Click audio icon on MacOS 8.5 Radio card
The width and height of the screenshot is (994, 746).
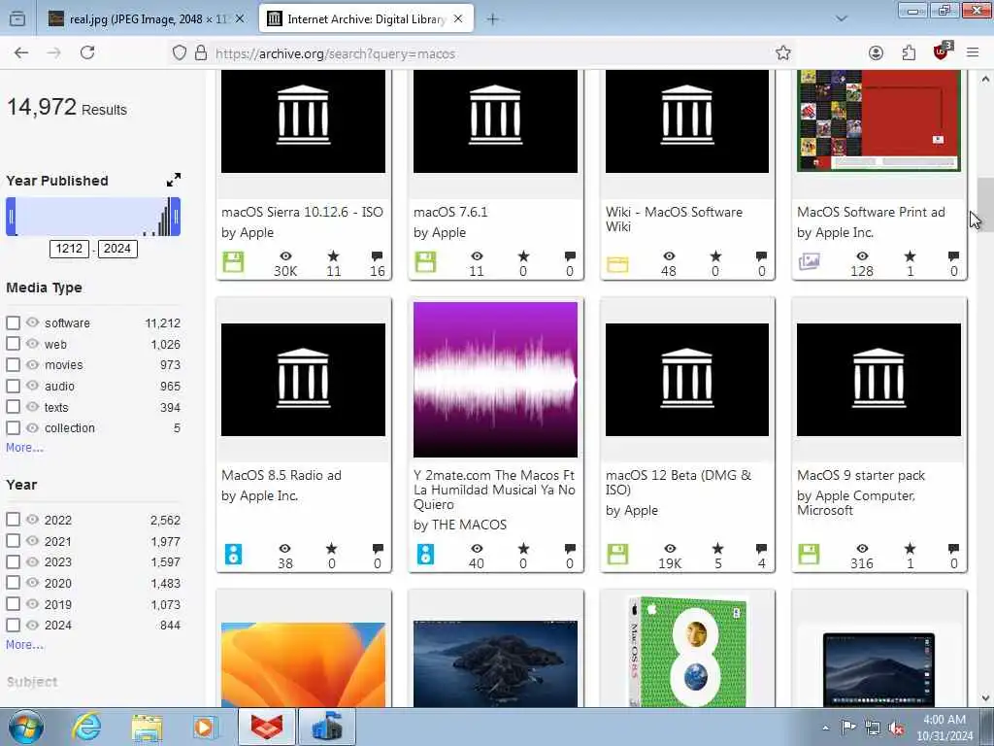pos(233,554)
